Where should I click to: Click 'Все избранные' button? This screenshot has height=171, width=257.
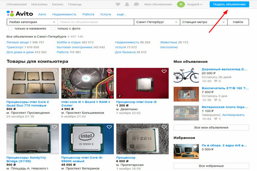tap(211, 166)
